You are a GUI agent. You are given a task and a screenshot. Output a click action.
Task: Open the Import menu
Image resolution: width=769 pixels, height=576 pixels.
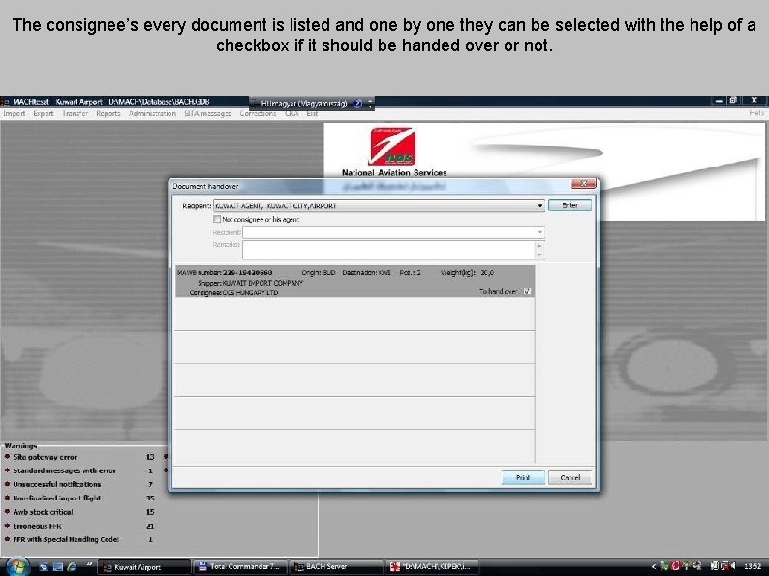[x=15, y=113]
